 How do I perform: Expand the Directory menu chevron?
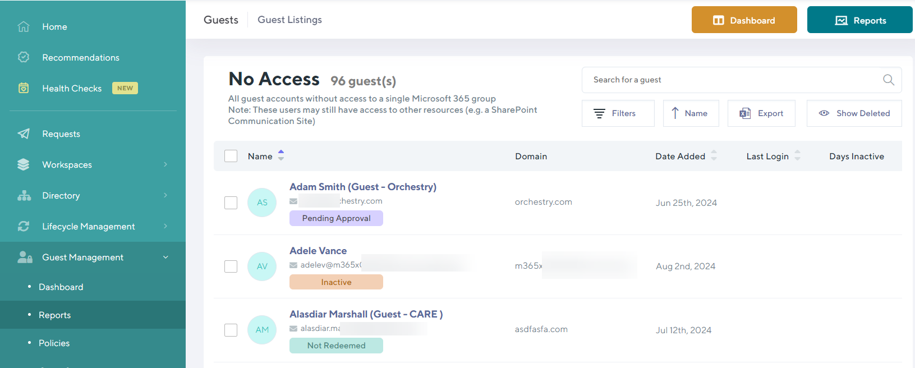click(x=165, y=195)
